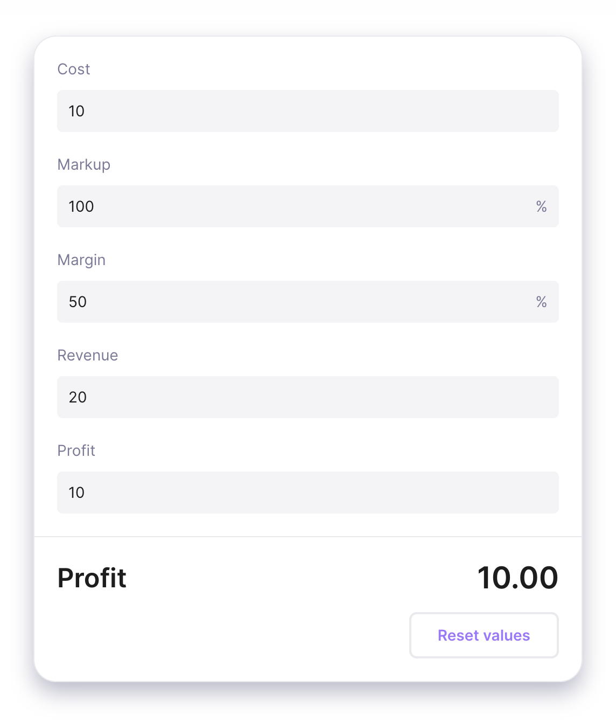616x722 pixels.
Task: Click the Revenue input field
Action: pos(307,397)
